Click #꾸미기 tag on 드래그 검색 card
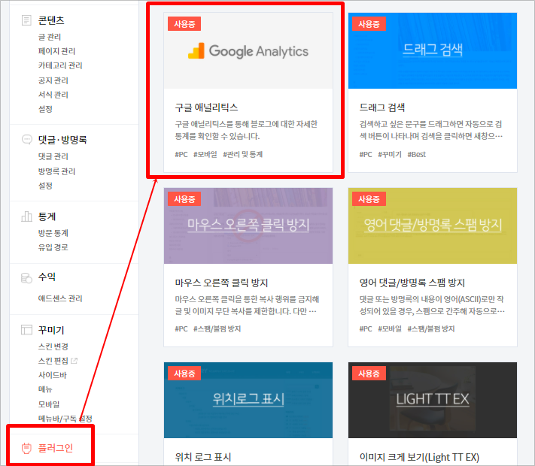 390,154
